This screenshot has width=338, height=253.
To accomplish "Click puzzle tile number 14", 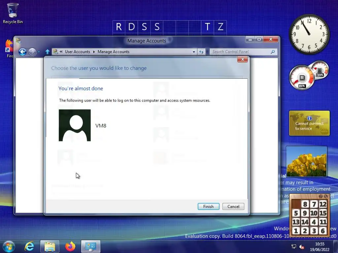I will tap(305, 222).
